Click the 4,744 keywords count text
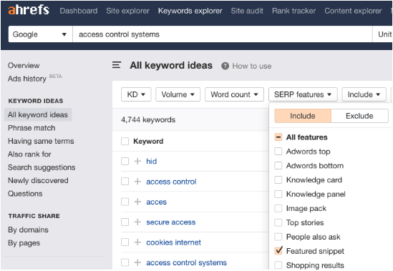This screenshot has height=271, width=393. [148, 119]
